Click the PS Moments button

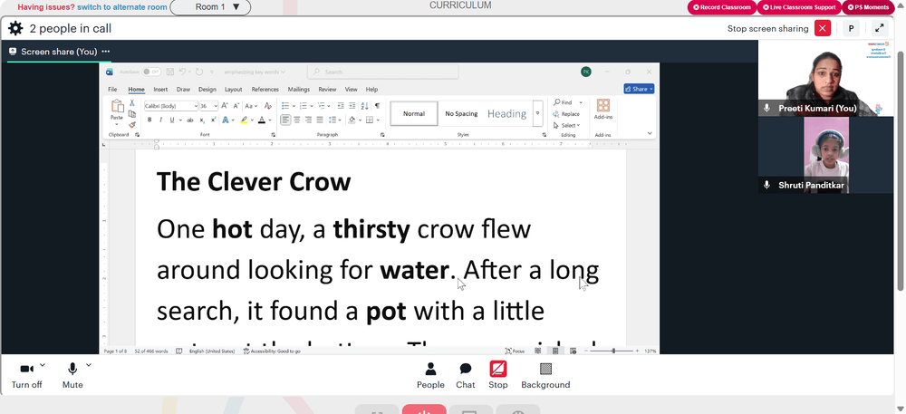pos(868,7)
